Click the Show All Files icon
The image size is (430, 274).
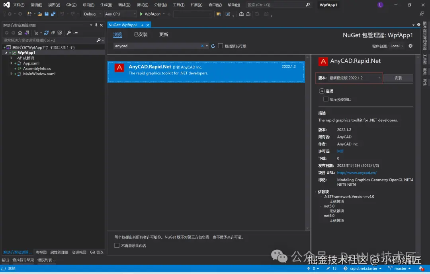click(60, 33)
